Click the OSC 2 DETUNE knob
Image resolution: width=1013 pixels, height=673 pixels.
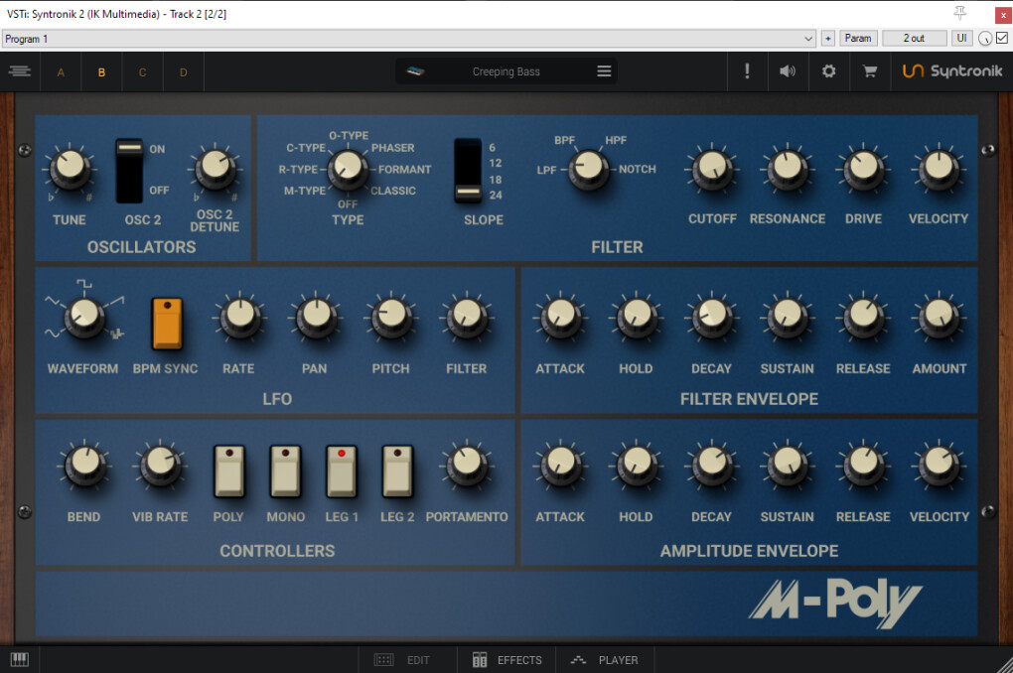tap(216, 167)
